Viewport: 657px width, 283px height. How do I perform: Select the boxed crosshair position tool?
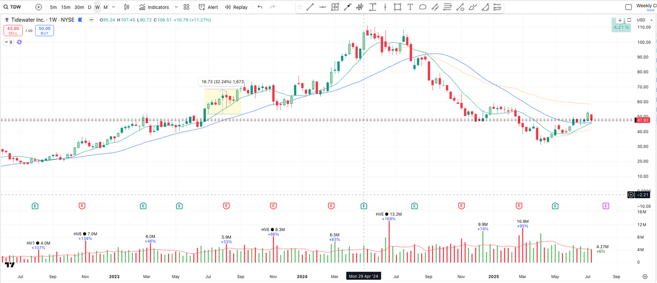click(335, 7)
